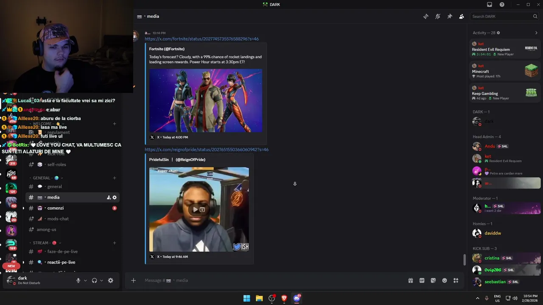Open server with 68 badge

tap(11, 173)
